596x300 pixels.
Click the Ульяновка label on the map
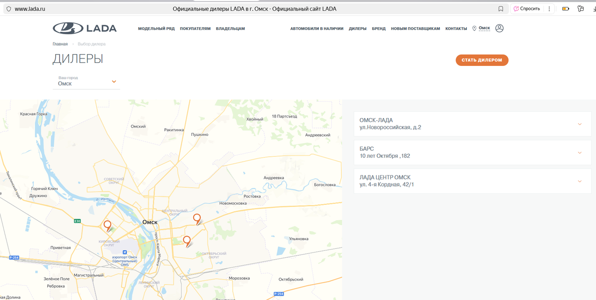299,239
